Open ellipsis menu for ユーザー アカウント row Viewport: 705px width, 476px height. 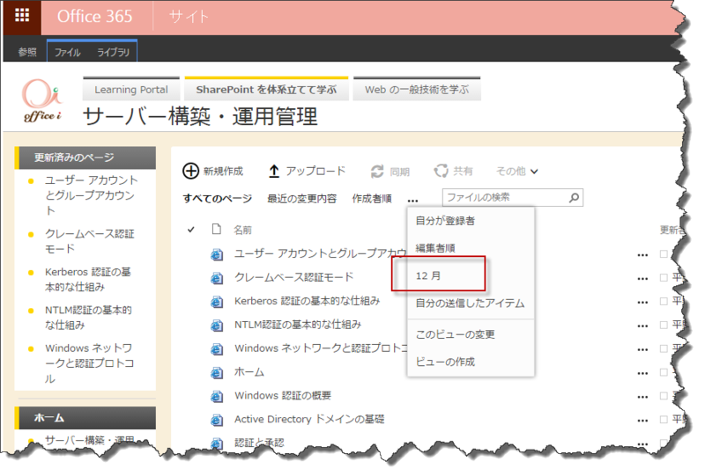point(642,255)
